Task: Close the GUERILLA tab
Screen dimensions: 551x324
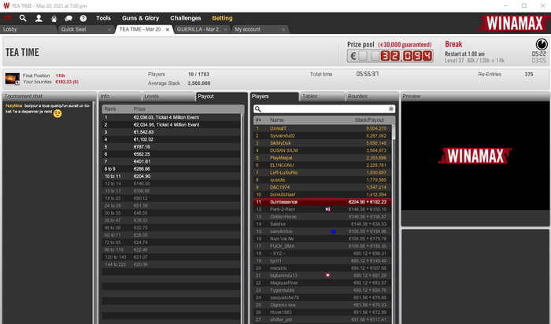Action: click(226, 30)
